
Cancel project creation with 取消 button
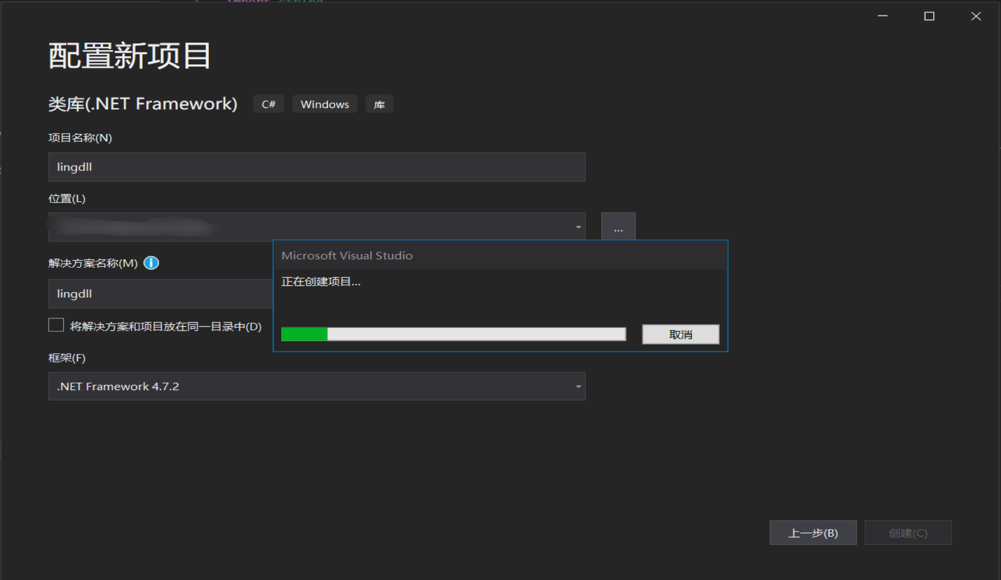(681, 335)
